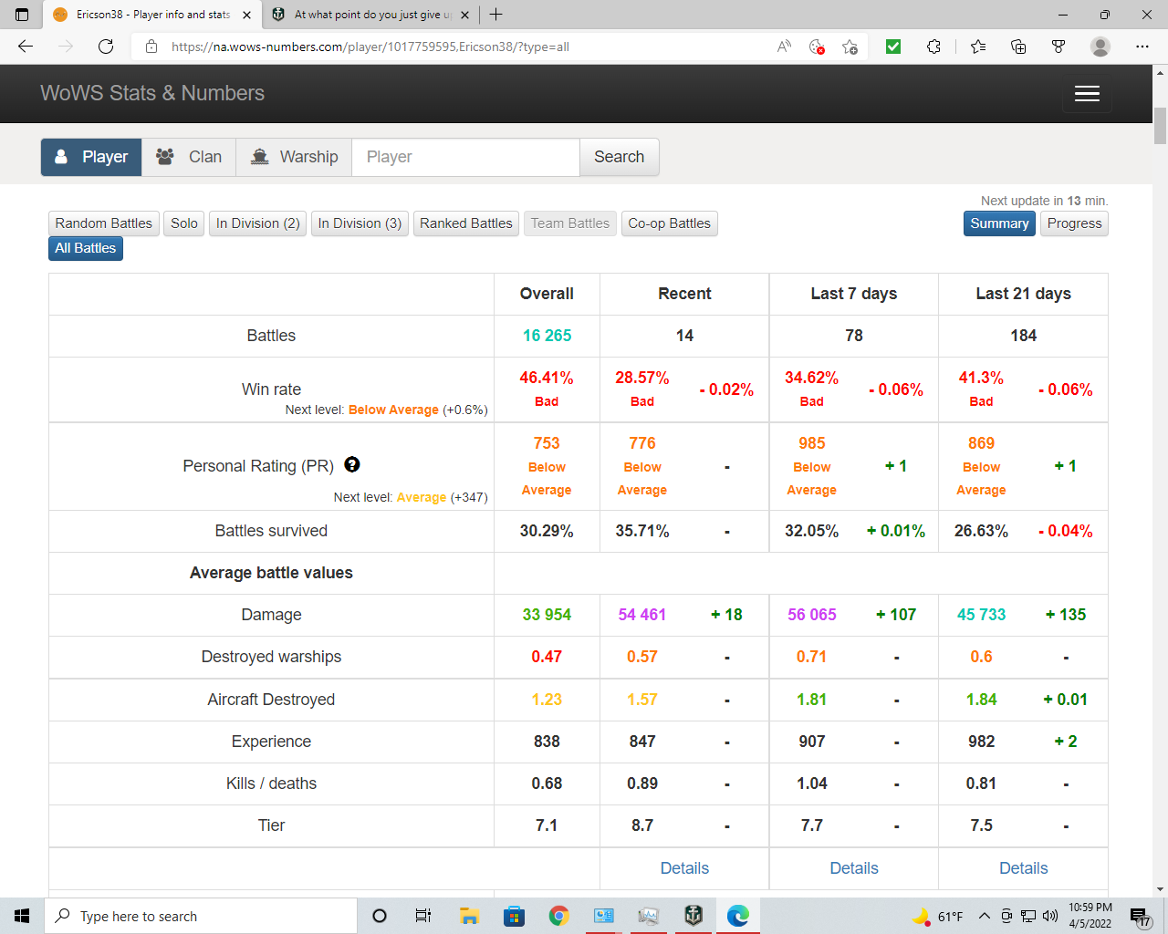Select the Random Battles filter
The width and height of the screenshot is (1168, 934).
tap(103, 223)
